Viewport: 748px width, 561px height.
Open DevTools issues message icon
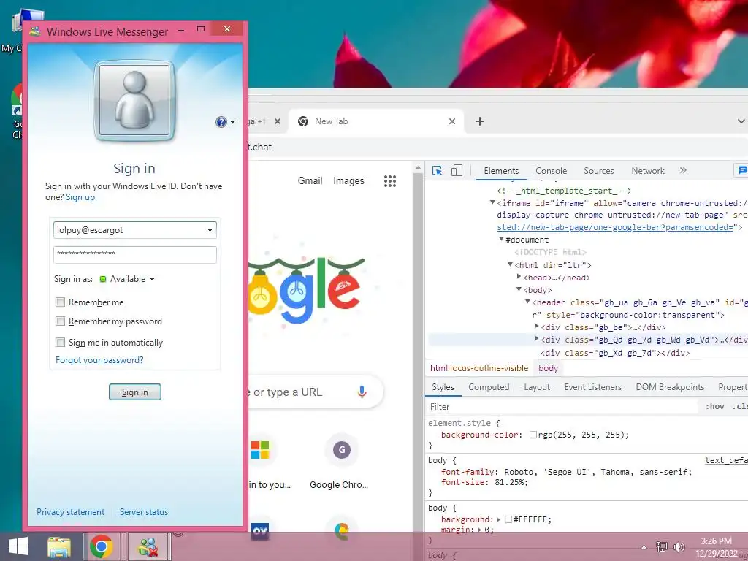742,170
